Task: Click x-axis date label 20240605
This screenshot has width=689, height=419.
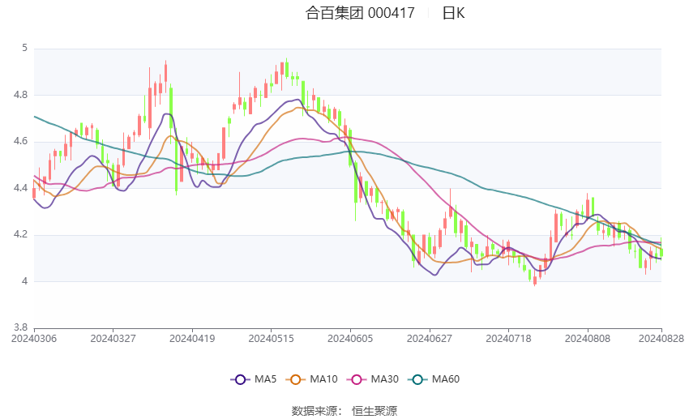Action: click(350, 339)
